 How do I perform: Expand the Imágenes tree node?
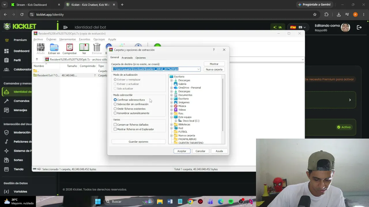[x=172, y=102]
